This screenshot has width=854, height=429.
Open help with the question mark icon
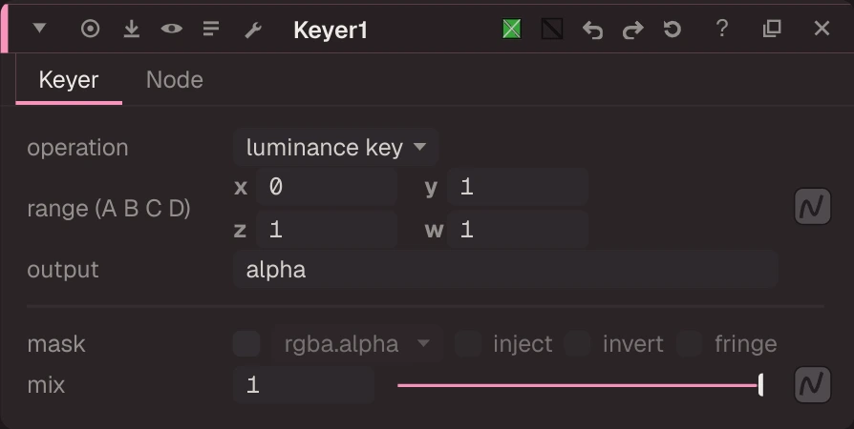tap(722, 29)
